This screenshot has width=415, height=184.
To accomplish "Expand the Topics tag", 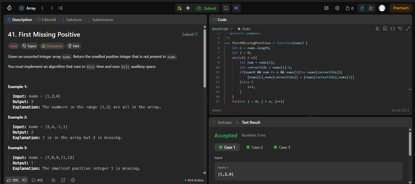I will [x=29, y=46].
